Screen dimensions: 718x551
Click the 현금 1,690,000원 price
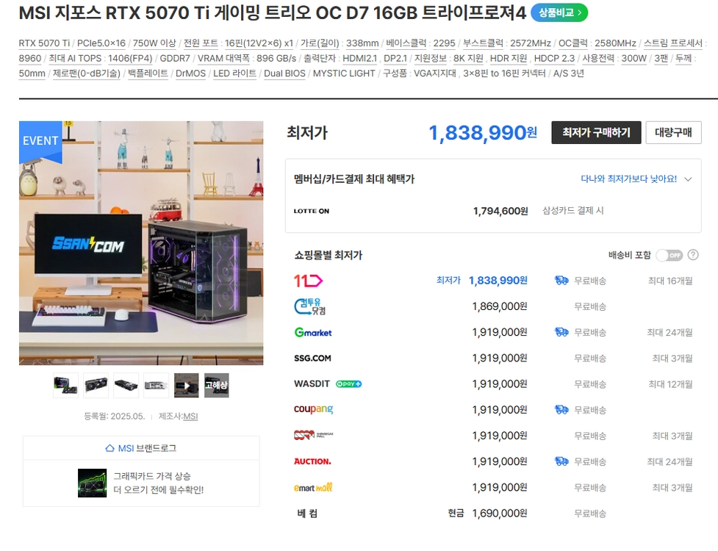point(488,514)
